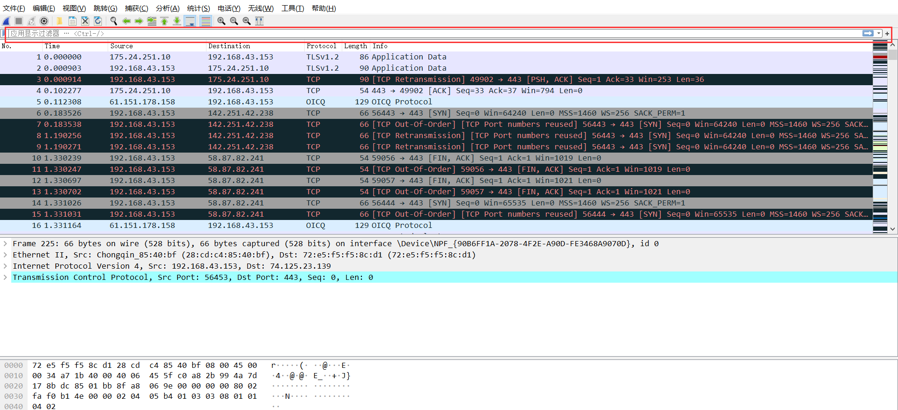Sort by the Length column header
The image size is (898, 410).
(x=356, y=46)
